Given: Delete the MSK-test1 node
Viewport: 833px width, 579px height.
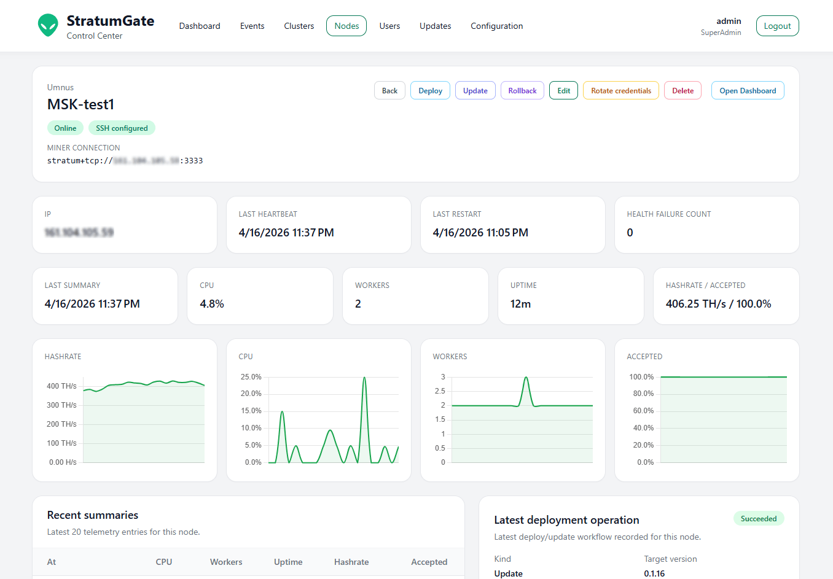Looking at the screenshot, I should pos(682,90).
